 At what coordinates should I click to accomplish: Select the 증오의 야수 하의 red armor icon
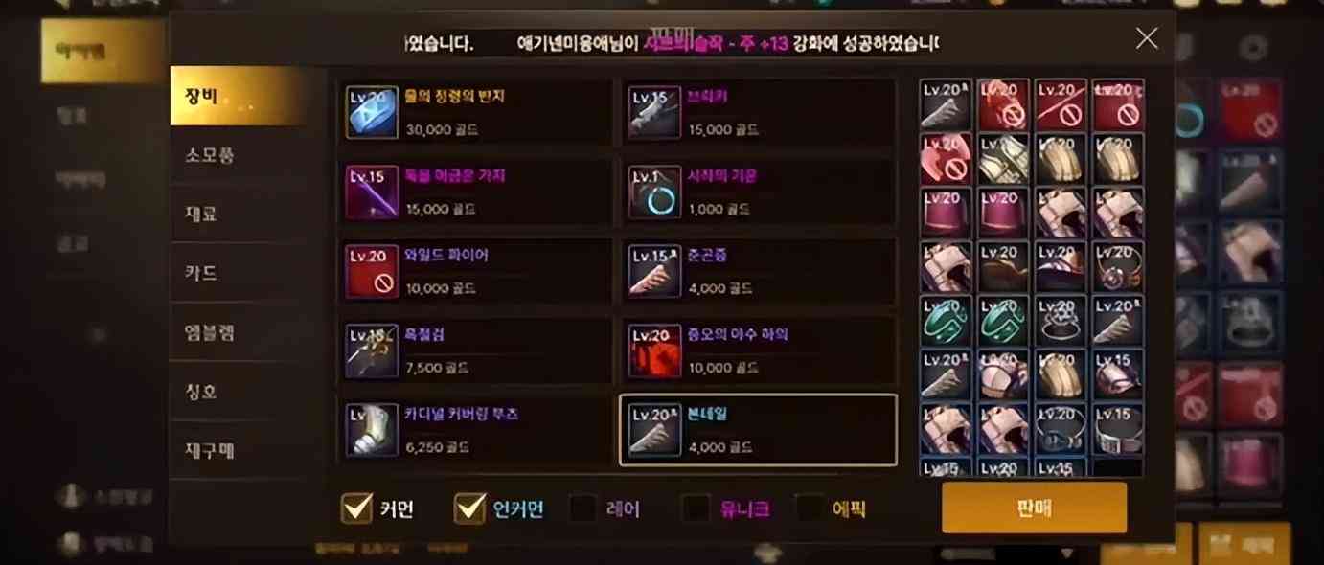pos(655,350)
